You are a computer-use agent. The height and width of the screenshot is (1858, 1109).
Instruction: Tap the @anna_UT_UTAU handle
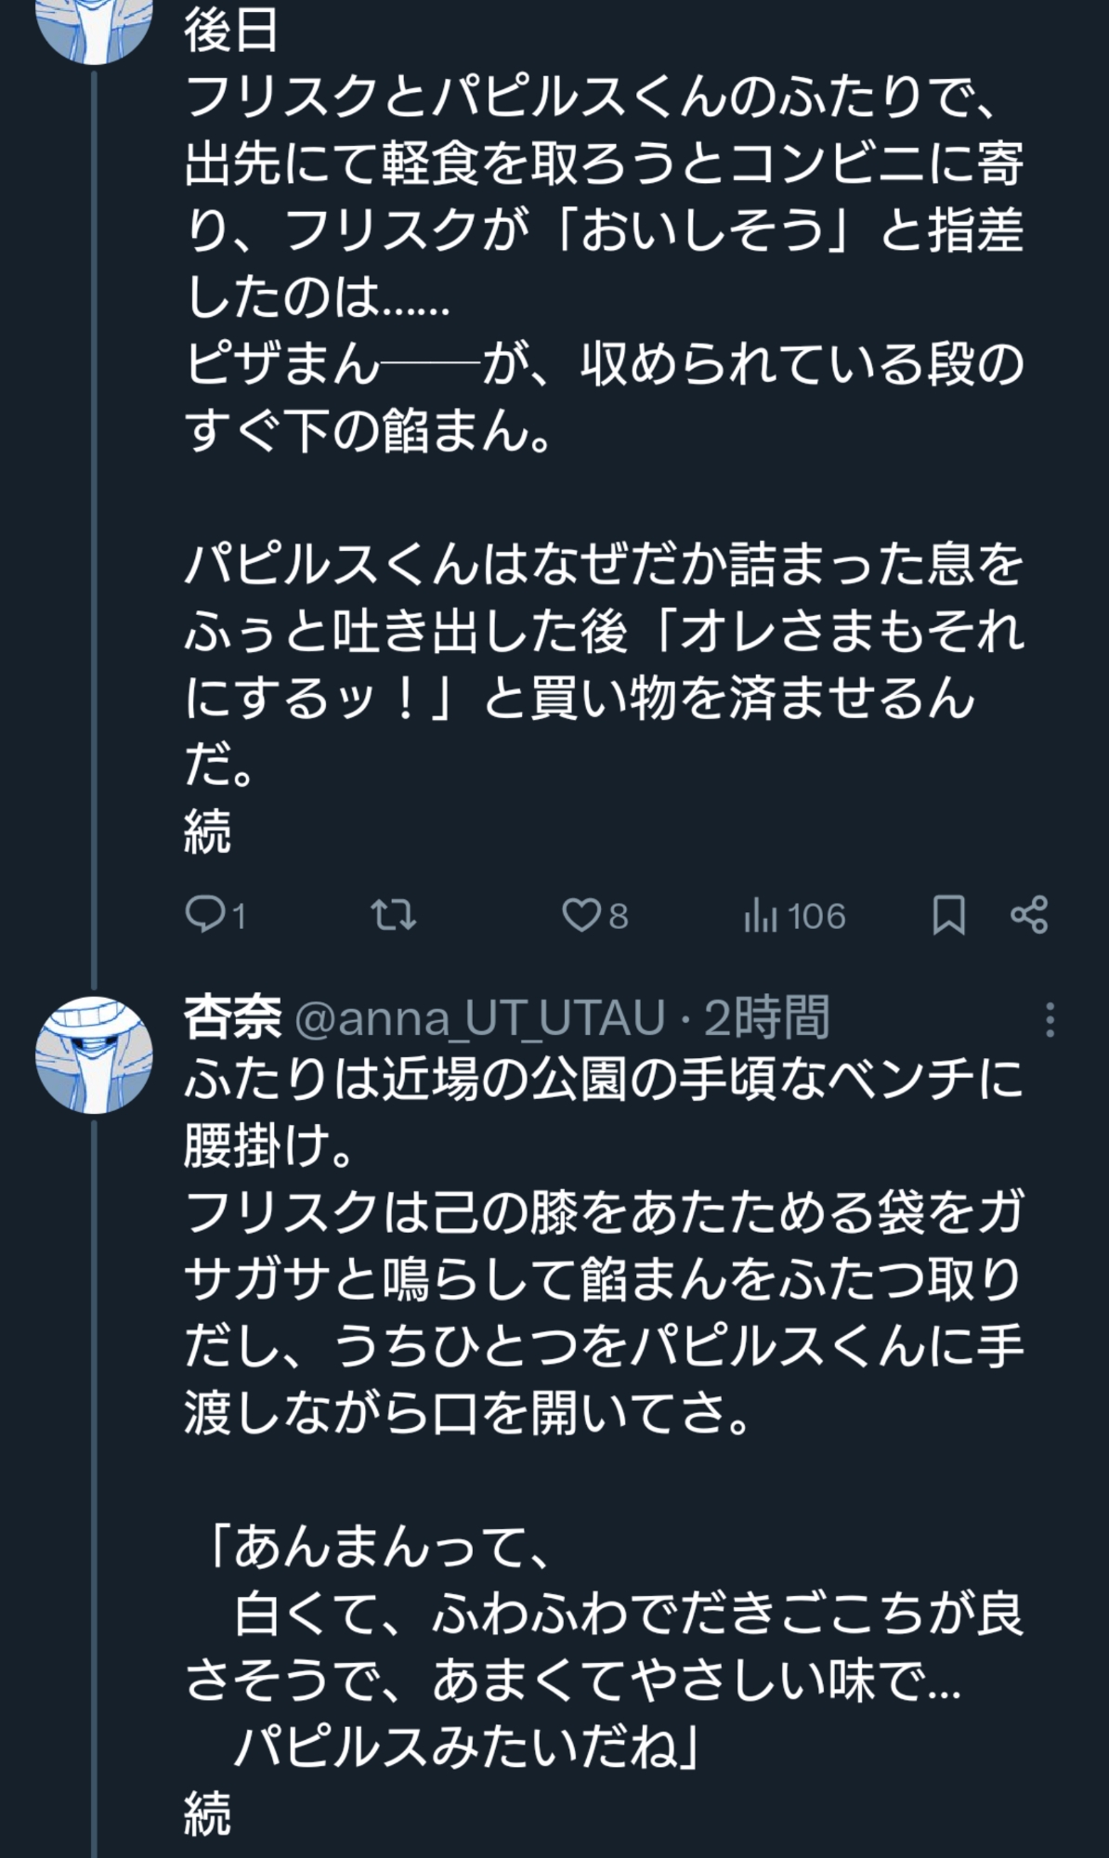pyautogui.click(x=479, y=1017)
